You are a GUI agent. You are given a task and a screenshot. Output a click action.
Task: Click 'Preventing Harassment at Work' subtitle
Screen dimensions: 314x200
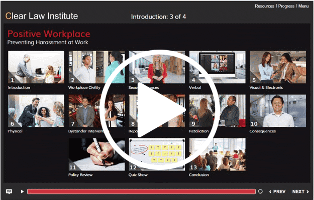click(48, 43)
